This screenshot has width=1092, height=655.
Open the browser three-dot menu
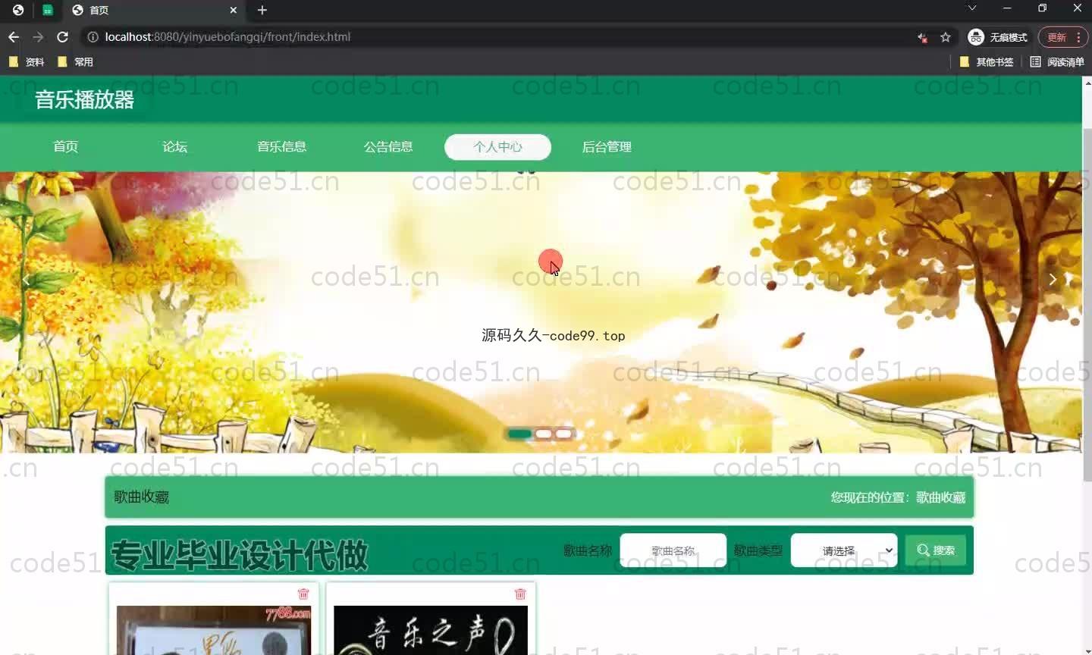click(1078, 37)
